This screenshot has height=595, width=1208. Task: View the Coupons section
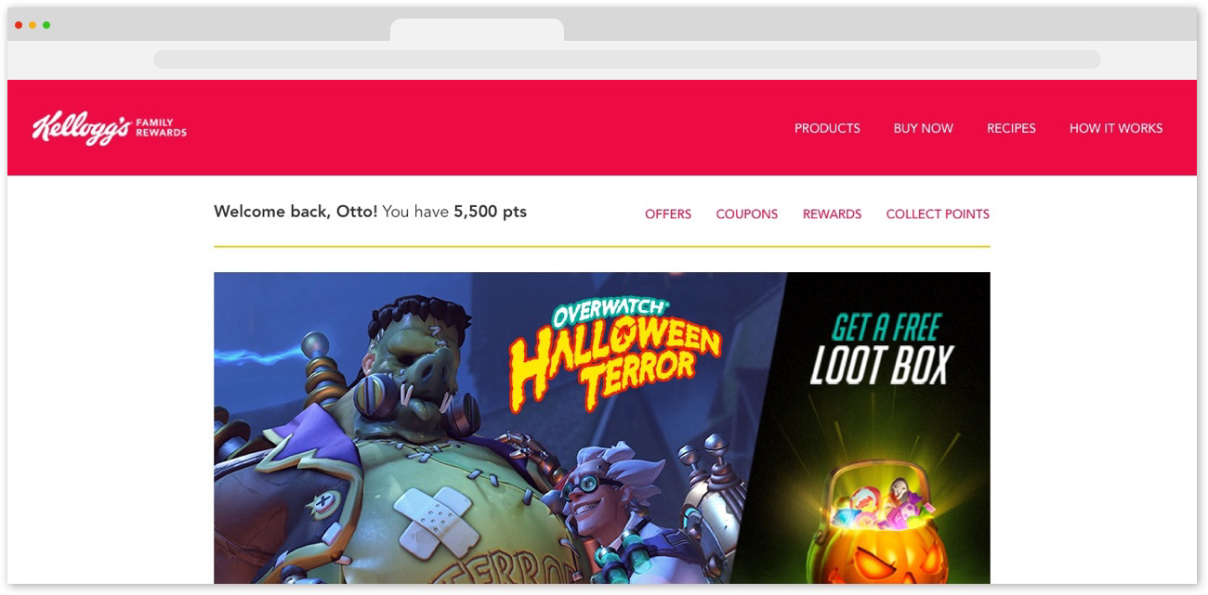747,213
